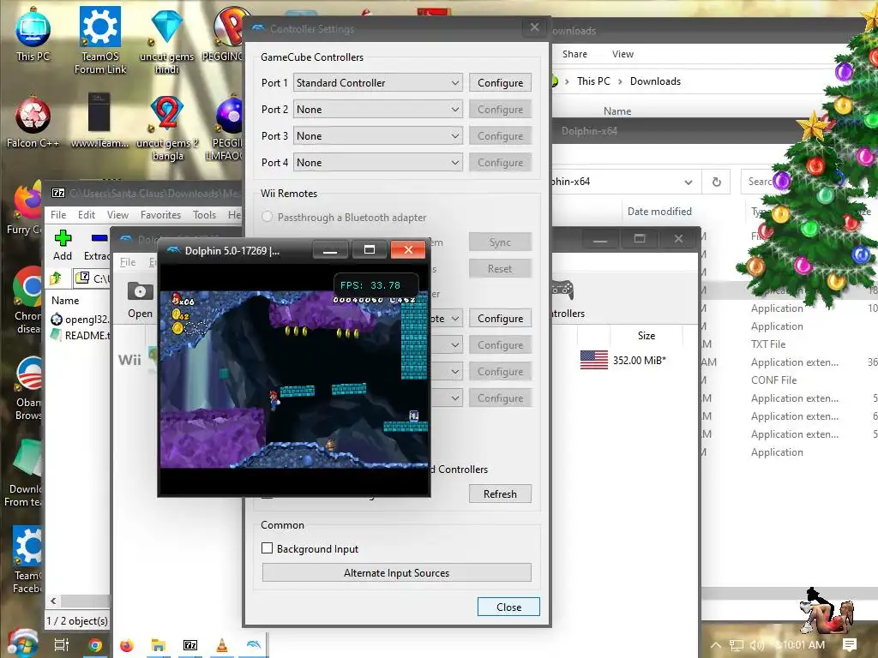The image size is (878, 658).
Task: Open 7-Zip Favorites menu
Action: [x=160, y=215]
